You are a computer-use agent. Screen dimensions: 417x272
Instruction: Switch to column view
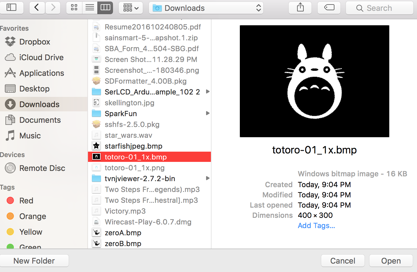pos(105,8)
